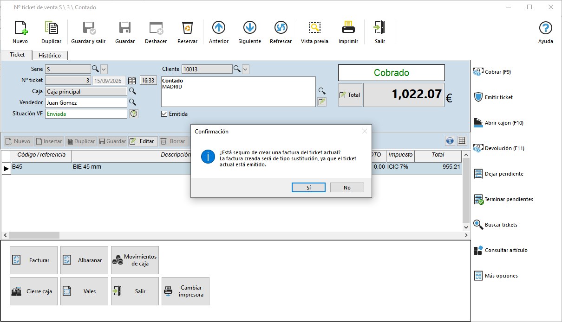The width and height of the screenshot is (562, 322).
Task: Confirm the dialog by clicking Sí
Action: pos(309,188)
